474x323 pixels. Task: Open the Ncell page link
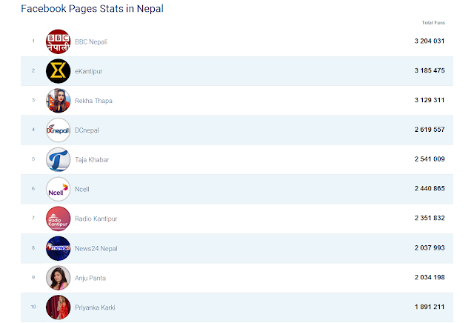[x=82, y=190]
